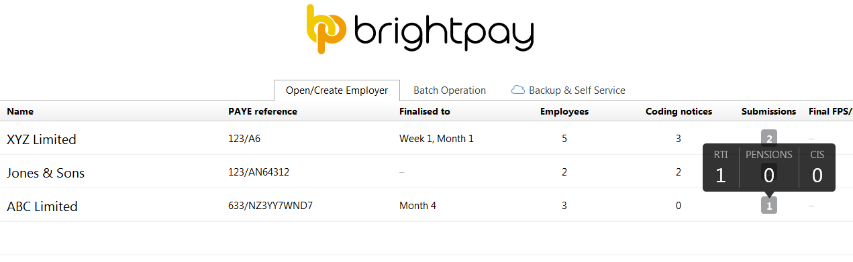Image resolution: width=853 pixels, height=262 pixels.
Task: Click the cloud icon on Backup tab
Action: coord(517,90)
